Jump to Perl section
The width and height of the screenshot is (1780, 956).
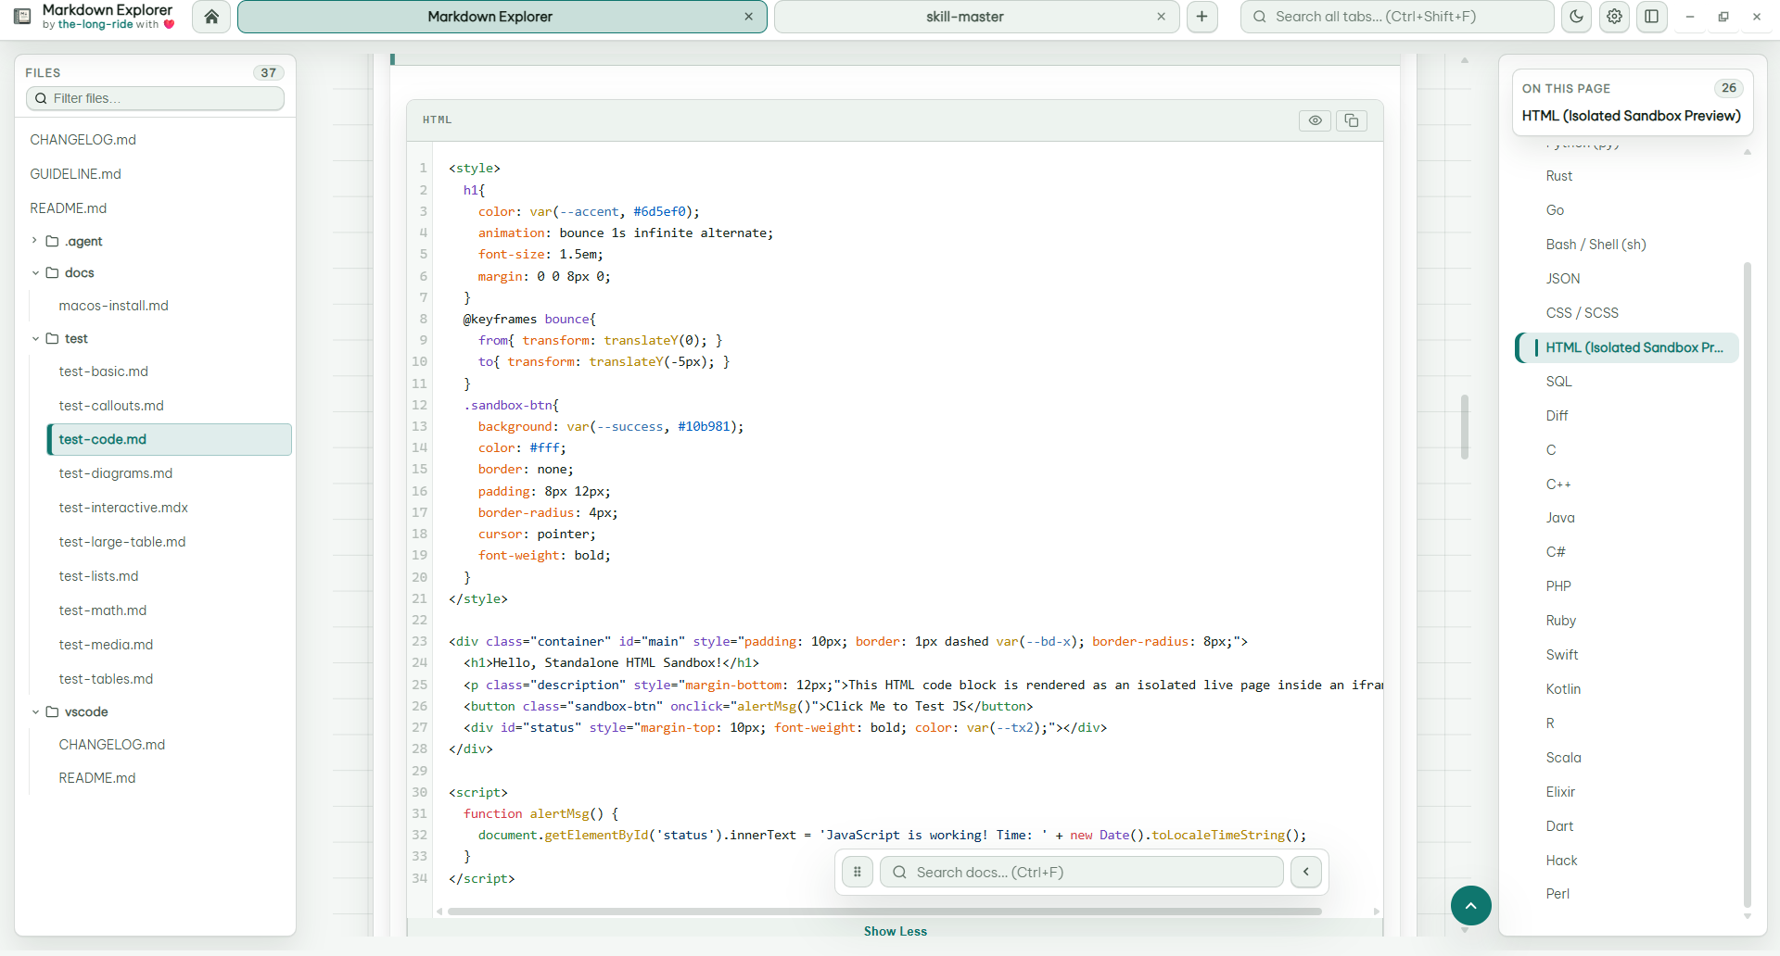[1557, 894]
